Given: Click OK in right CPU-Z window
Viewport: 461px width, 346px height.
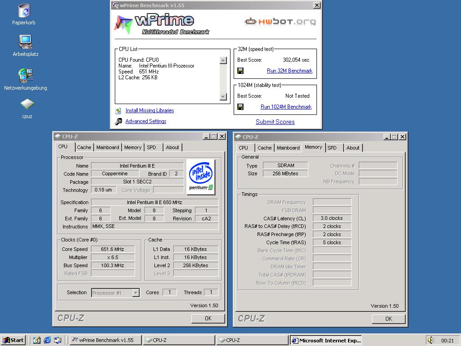Looking at the screenshot, I should 389,319.
